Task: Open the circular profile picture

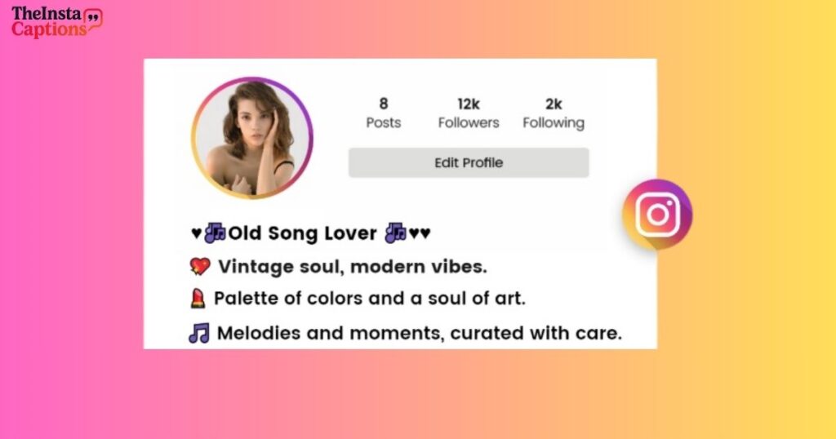Action: pos(252,139)
